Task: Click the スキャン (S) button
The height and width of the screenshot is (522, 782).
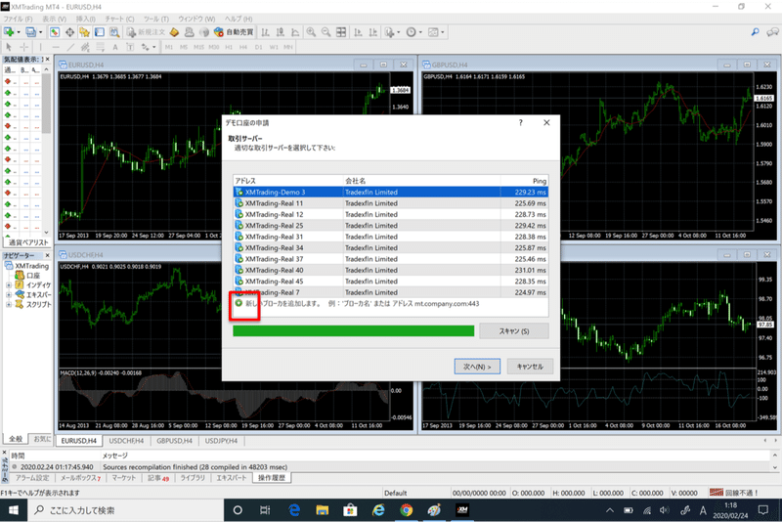Action: click(x=514, y=331)
